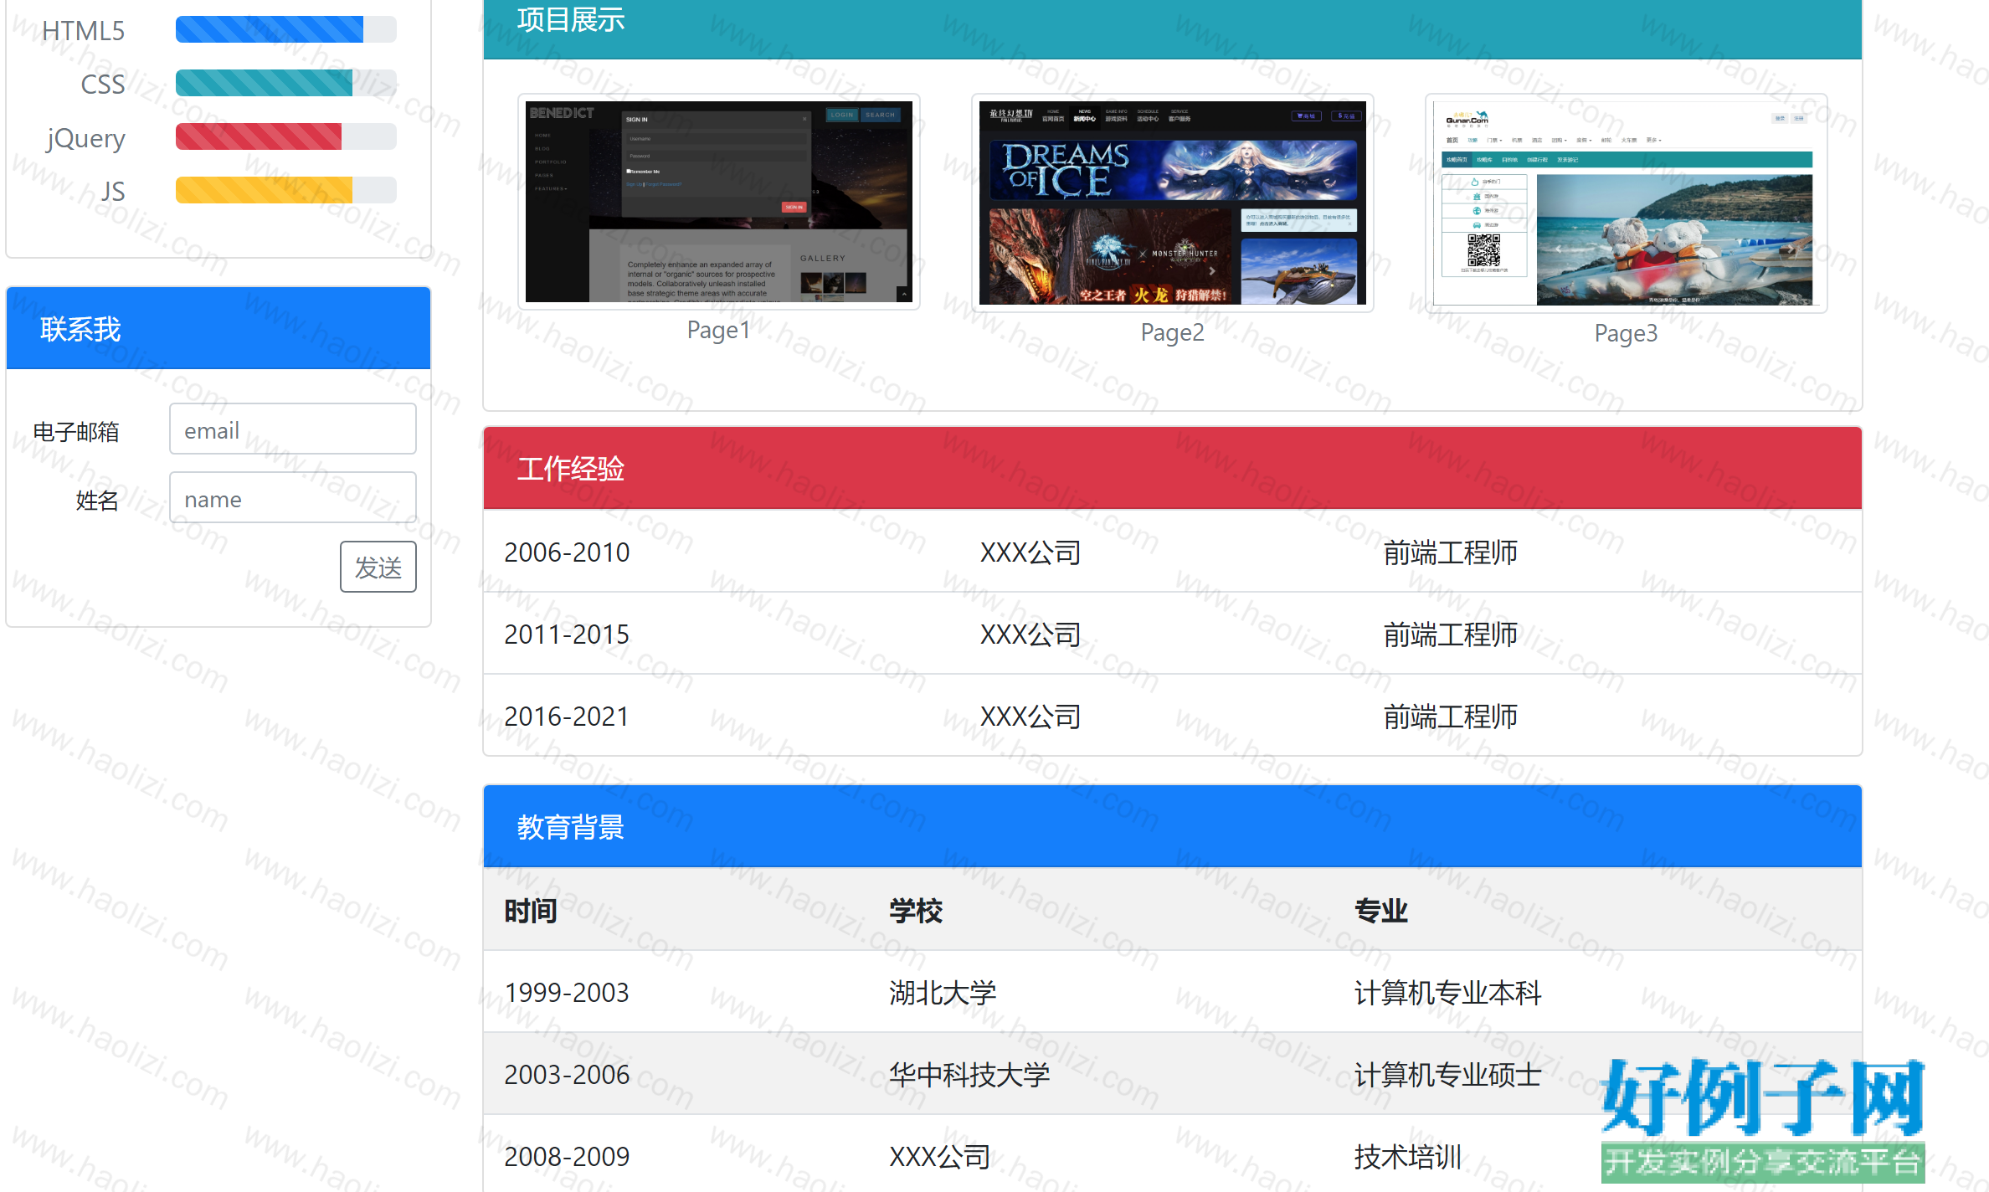Click the HTML5 skill progress bar
Viewport: 1989px width, 1192px height.
click(285, 29)
